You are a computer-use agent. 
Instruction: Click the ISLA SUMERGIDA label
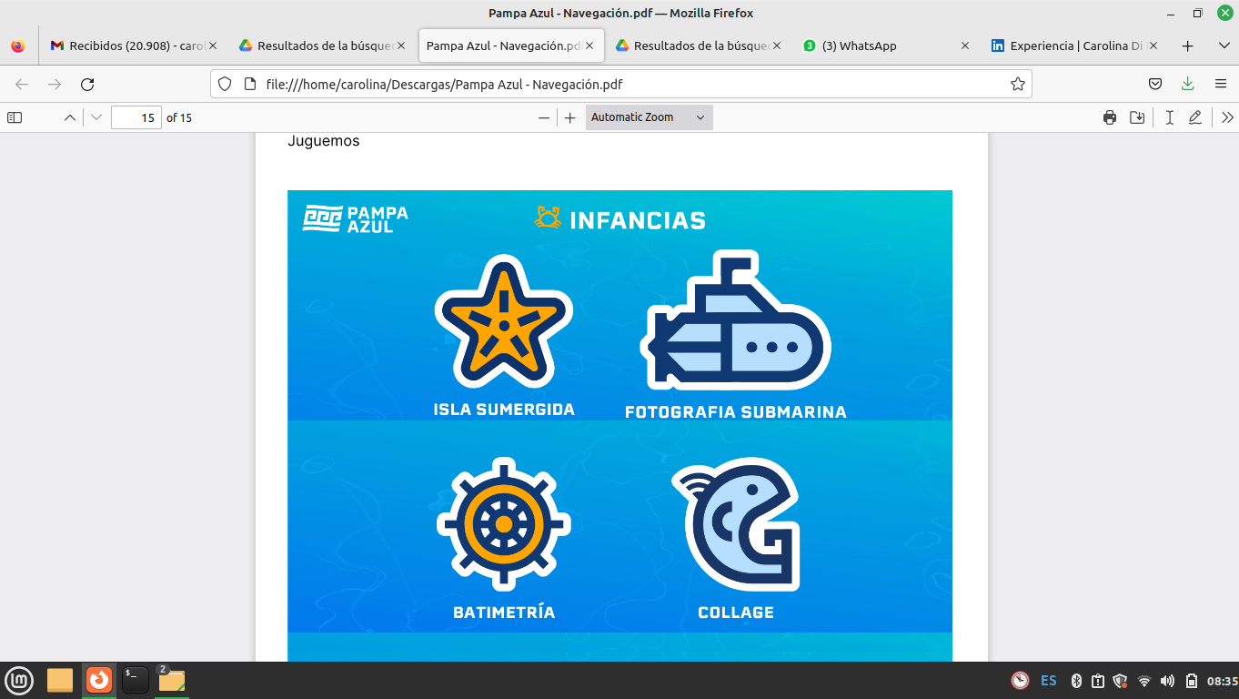click(504, 410)
